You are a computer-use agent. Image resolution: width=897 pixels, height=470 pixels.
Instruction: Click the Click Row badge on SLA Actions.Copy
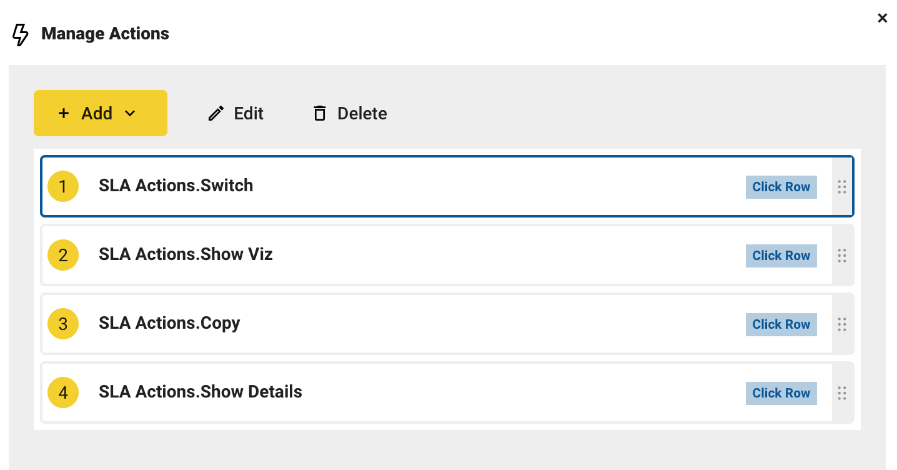781,324
